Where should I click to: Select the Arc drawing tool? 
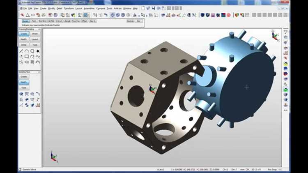coord(27,51)
